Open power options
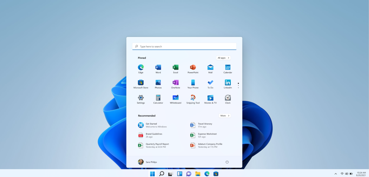This screenshot has height=177, width=369. point(227,162)
